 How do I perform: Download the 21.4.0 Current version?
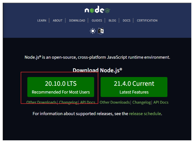point(134,87)
